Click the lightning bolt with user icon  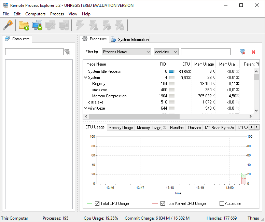coord(94,25)
